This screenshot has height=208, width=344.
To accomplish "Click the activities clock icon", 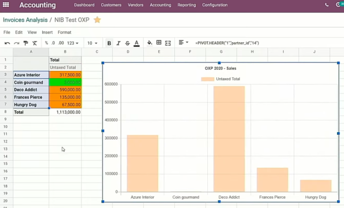I will tap(338, 5).
